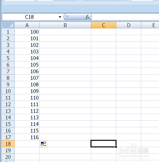Select row 17 header
The width and height of the screenshot is (159, 162).
[x=8, y=137]
